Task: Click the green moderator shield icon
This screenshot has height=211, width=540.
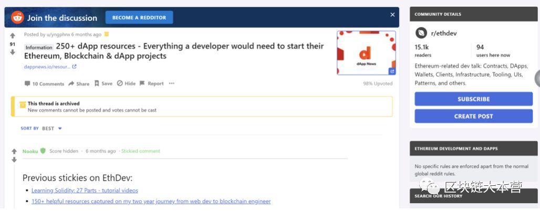Action: pos(43,151)
